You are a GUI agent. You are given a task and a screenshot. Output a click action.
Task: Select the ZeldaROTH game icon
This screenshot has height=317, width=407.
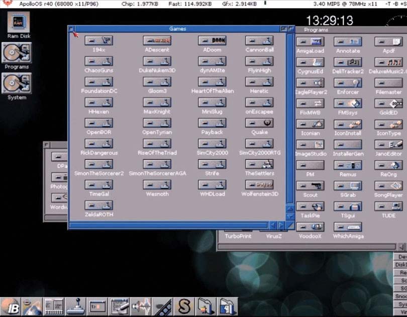[98, 205]
